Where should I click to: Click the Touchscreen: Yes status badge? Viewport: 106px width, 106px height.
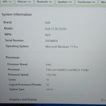point(86,2)
